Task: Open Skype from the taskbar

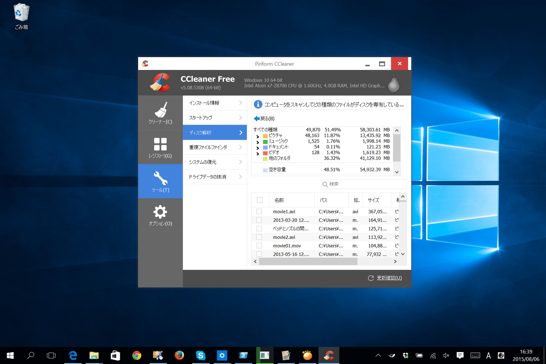Action: click(x=200, y=355)
